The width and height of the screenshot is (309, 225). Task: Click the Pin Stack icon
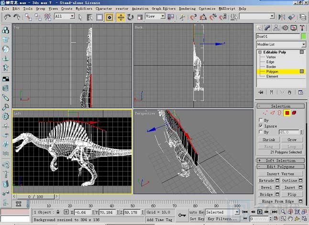click(261, 92)
